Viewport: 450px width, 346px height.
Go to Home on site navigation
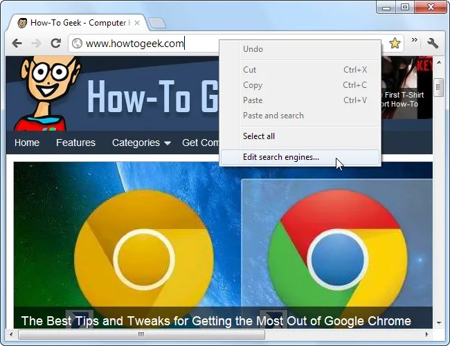pyautogui.click(x=27, y=143)
